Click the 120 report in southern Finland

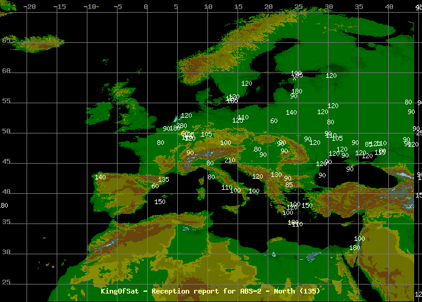(x=331, y=75)
